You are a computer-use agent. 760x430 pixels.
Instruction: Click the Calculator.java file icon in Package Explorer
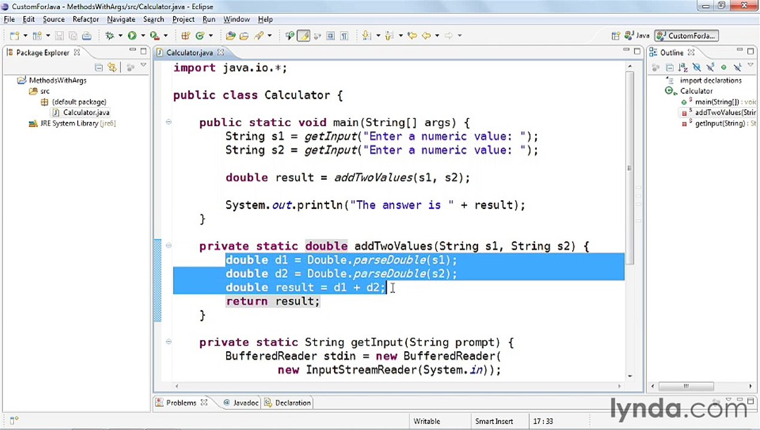pyautogui.click(x=56, y=112)
